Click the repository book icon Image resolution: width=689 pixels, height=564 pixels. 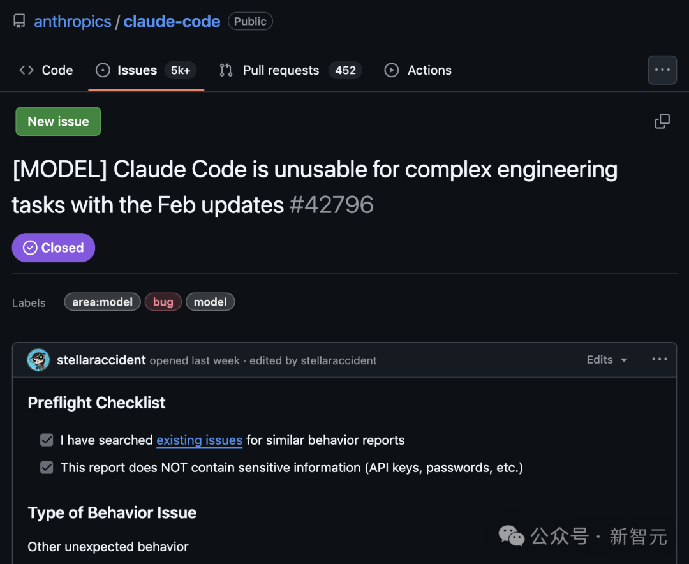[x=19, y=20]
